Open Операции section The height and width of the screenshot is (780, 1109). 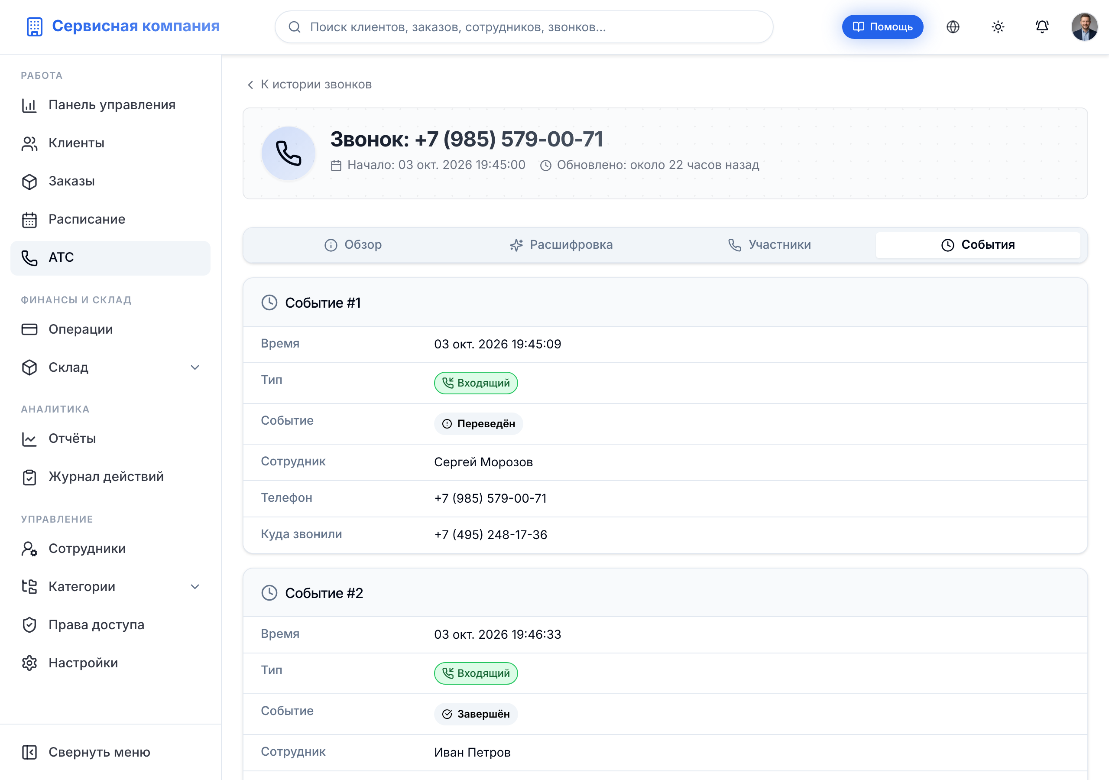point(110,329)
